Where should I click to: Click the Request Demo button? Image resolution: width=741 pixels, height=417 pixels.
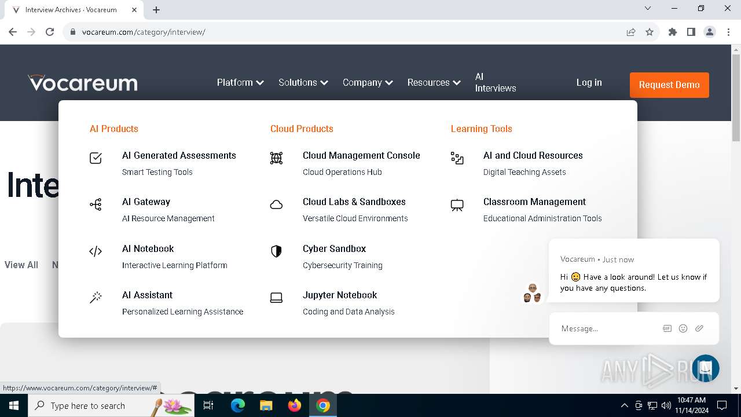(x=669, y=85)
